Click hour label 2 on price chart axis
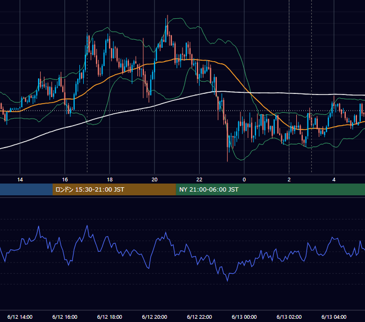This screenshot has width=365, height=322. 289,180
